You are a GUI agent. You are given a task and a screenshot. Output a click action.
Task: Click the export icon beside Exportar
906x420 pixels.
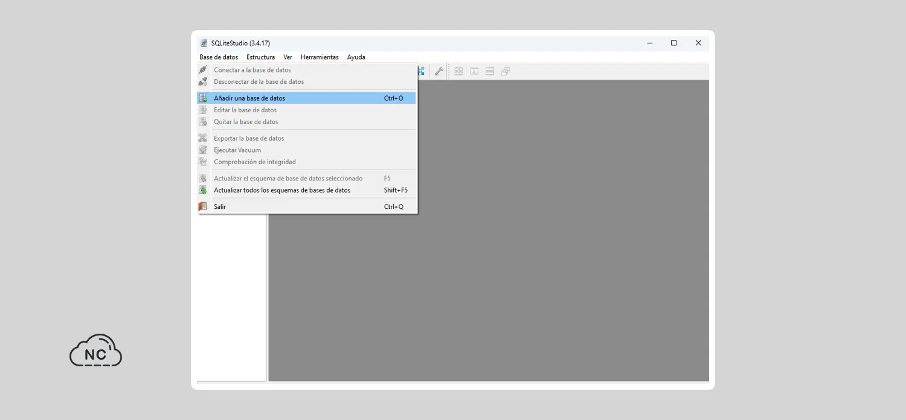coord(203,138)
